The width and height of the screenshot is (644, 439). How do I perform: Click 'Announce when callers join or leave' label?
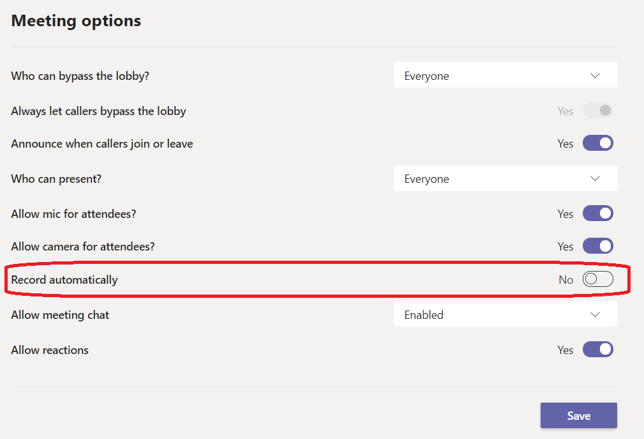click(102, 143)
